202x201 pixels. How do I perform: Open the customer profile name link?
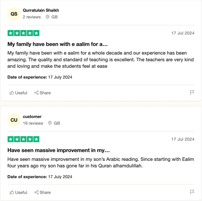tap(32, 117)
